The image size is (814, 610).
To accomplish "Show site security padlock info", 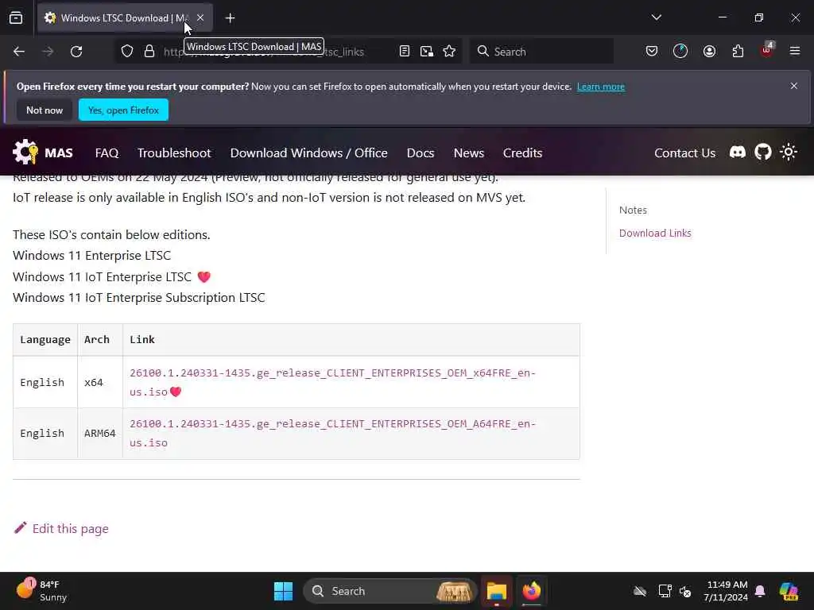I will coord(149,52).
